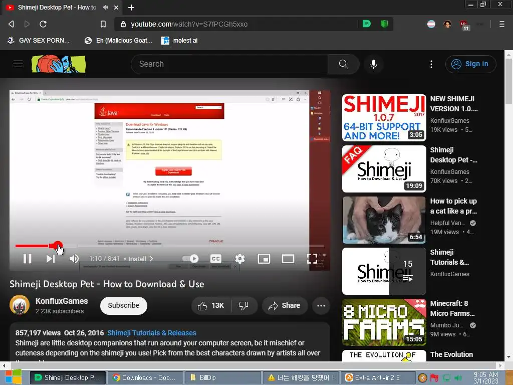513x385 pixels.
Task: Open BillDip taskbar window
Action: [223, 378]
